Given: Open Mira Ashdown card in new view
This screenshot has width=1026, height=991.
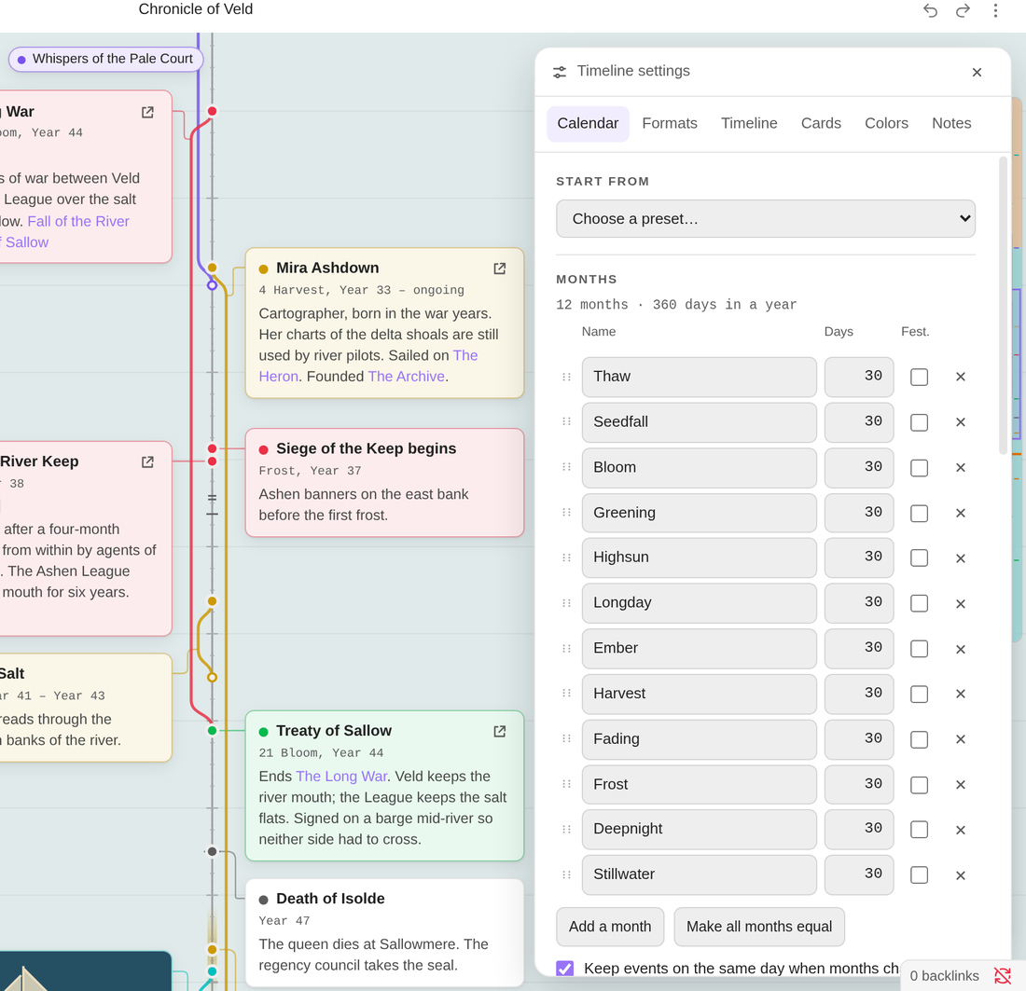Looking at the screenshot, I should [499, 268].
